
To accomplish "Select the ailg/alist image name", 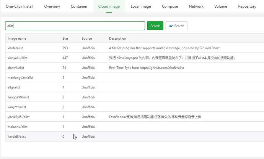I will click(14, 87).
